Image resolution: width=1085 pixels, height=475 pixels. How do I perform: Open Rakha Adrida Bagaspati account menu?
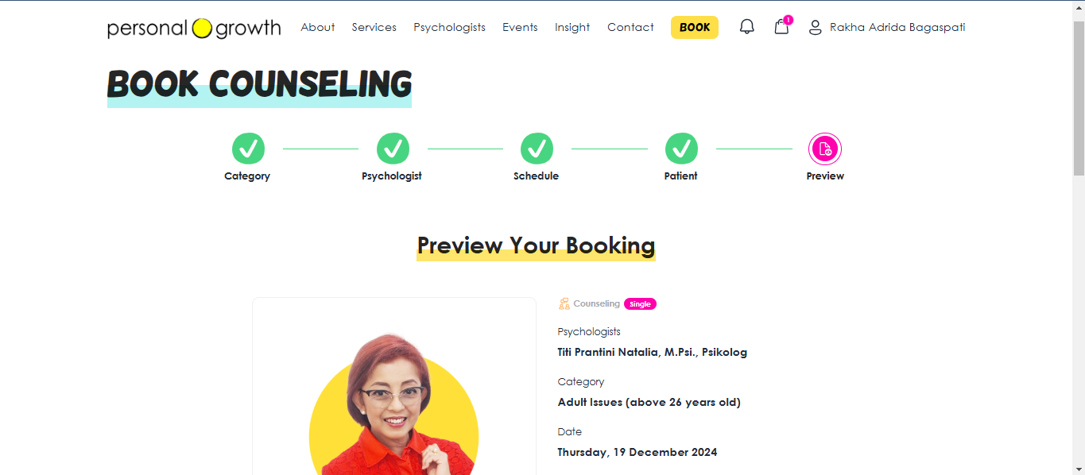897,27
